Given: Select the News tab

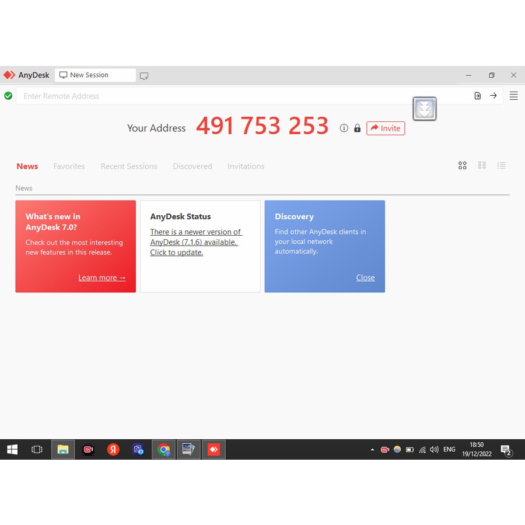Looking at the screenshot, I should (x=27, y=166).
